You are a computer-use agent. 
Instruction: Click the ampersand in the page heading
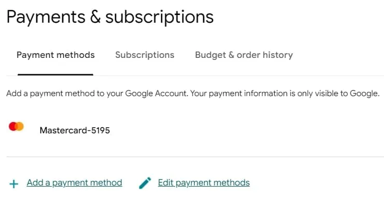(x=95, y=17)
